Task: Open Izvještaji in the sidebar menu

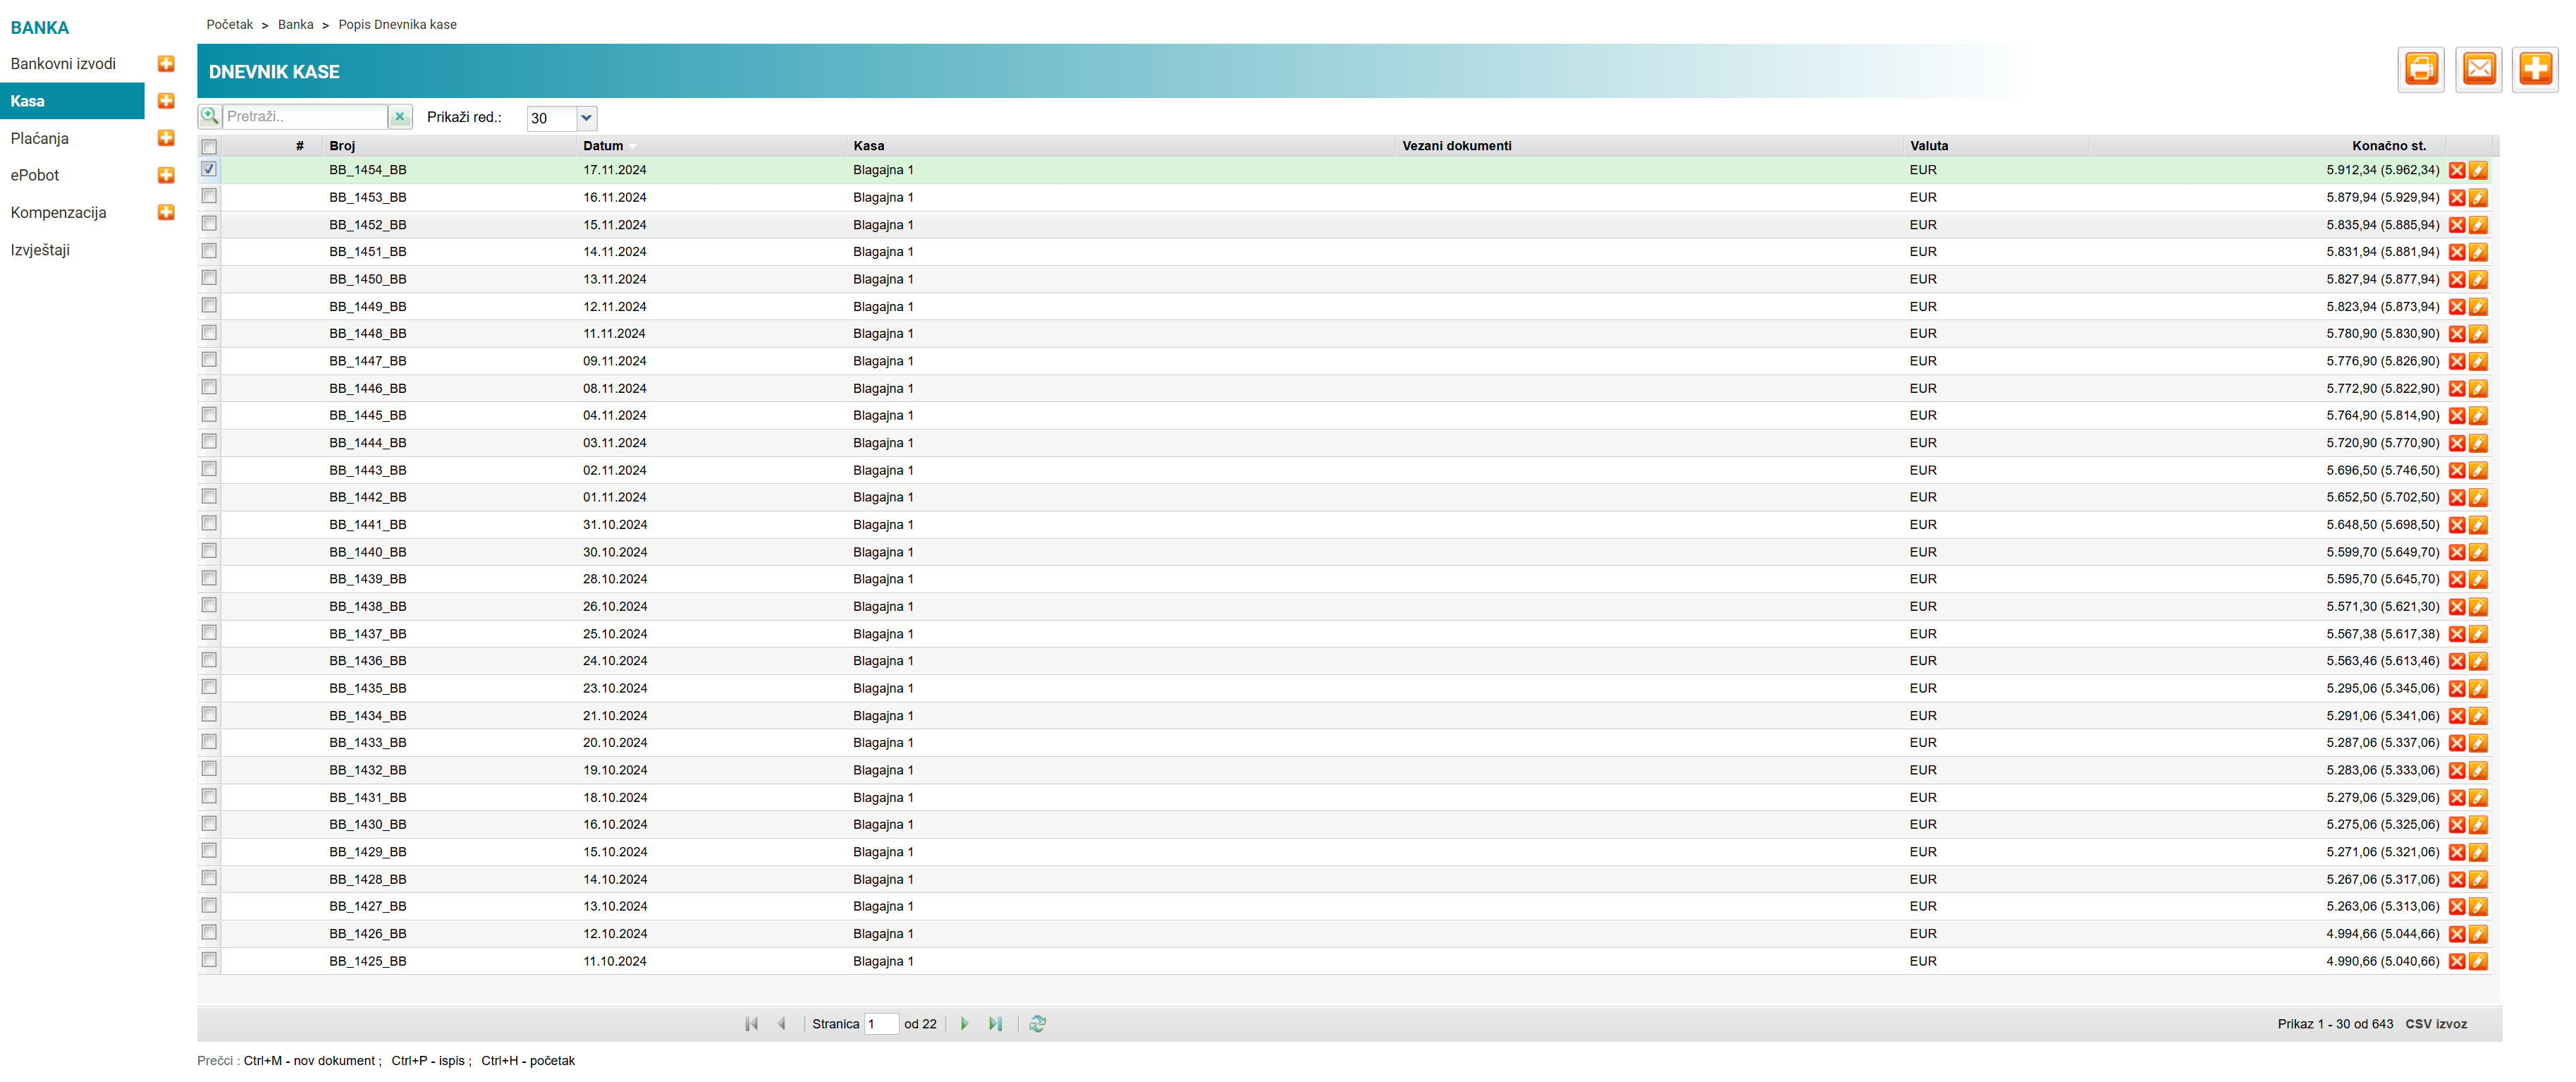Action: (40, 250)
